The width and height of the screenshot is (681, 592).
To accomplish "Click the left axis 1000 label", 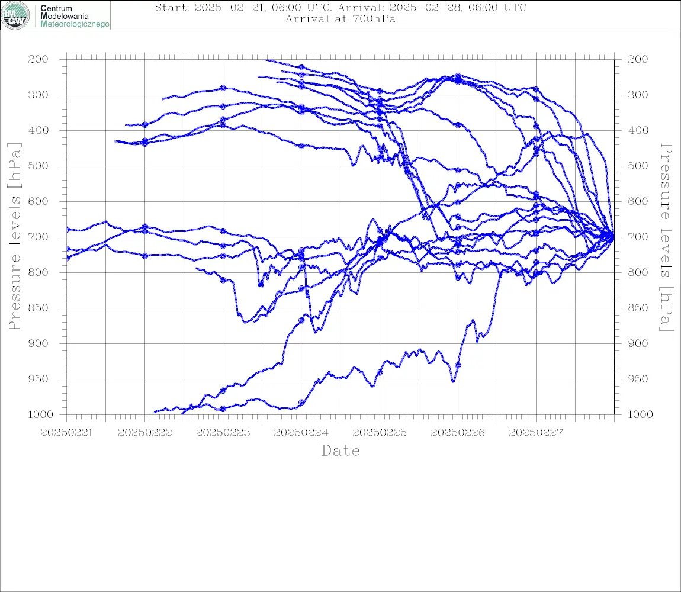I will [x=40, y=414].
